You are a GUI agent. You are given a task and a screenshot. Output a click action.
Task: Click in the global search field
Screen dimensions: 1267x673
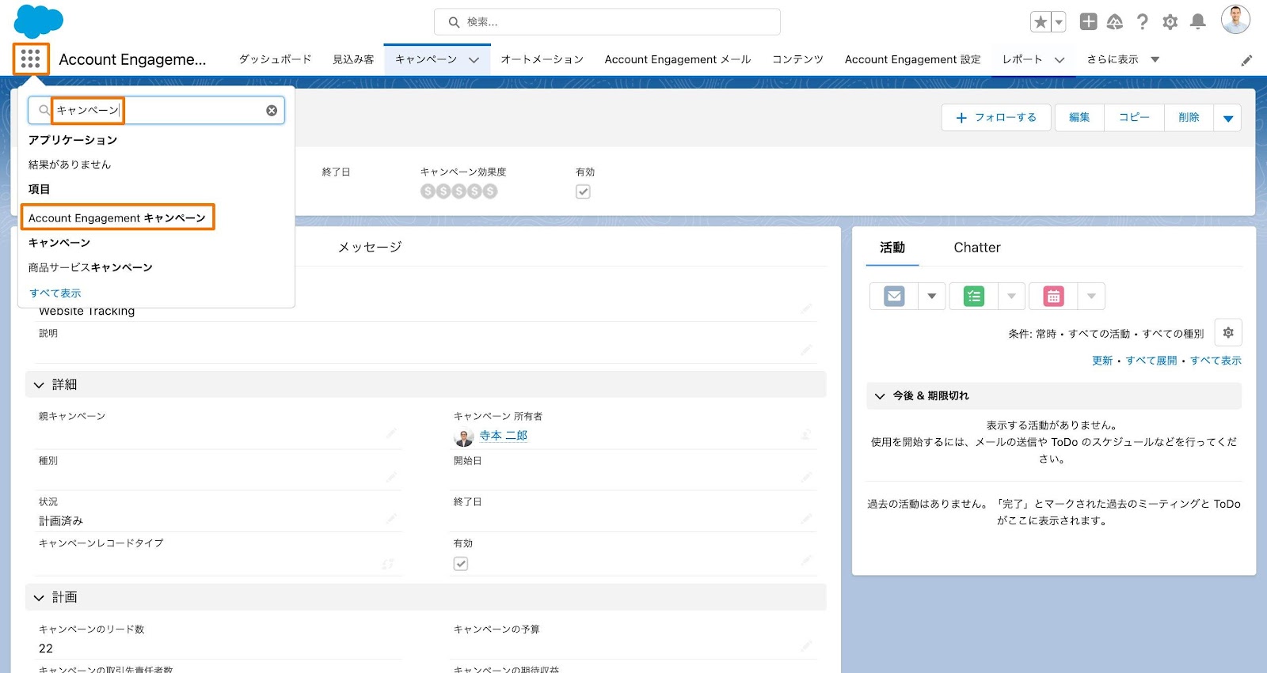[607, 22]
